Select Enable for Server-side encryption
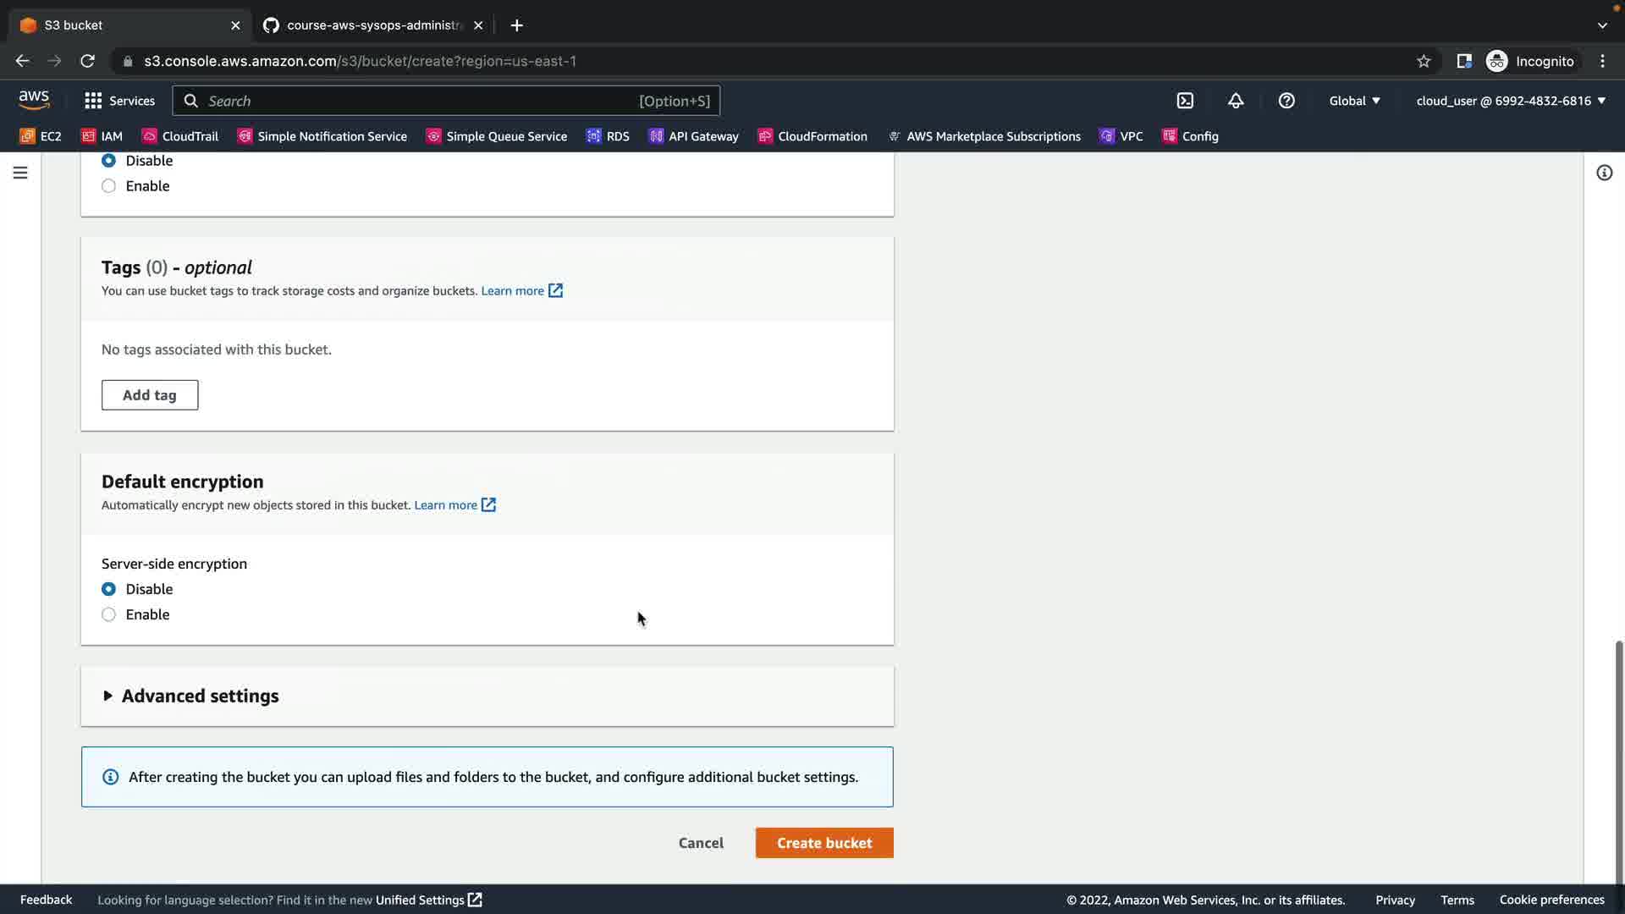The width and height of the screenshot is (1625, 914). point(109,614)
